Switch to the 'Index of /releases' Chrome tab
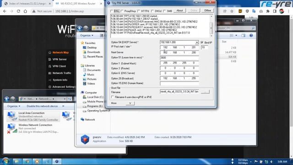This screenshot has width=293, height=165. tap(27, 4)
